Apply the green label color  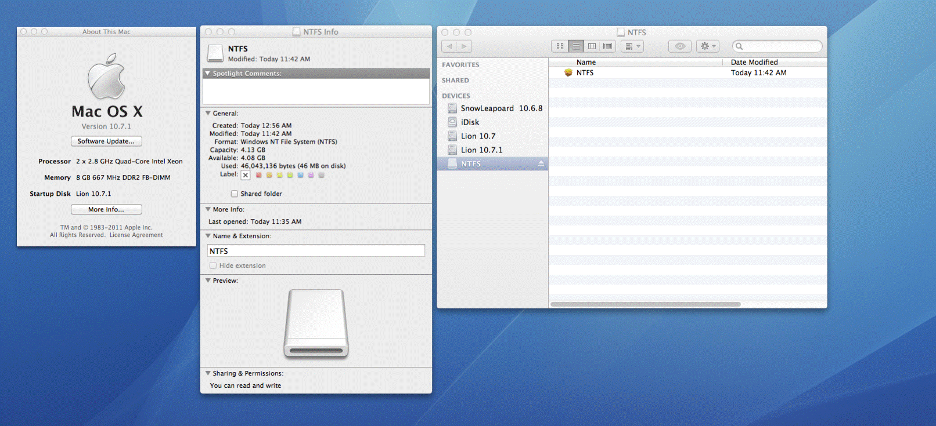coord(290,175)
